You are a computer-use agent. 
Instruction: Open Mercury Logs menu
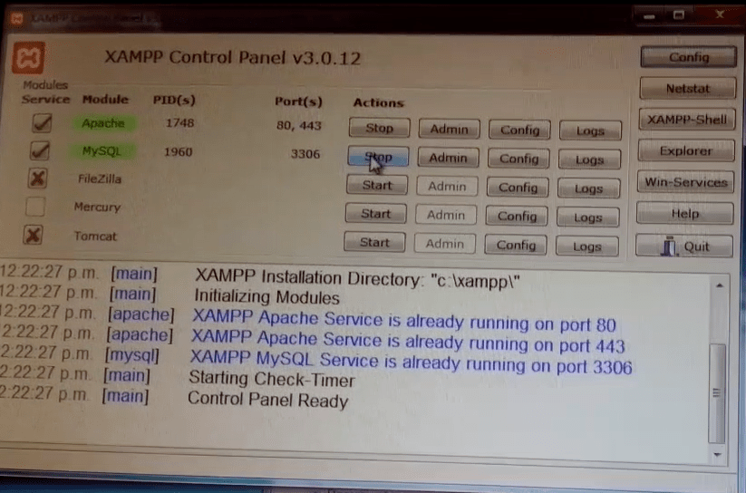pos(587,217)
